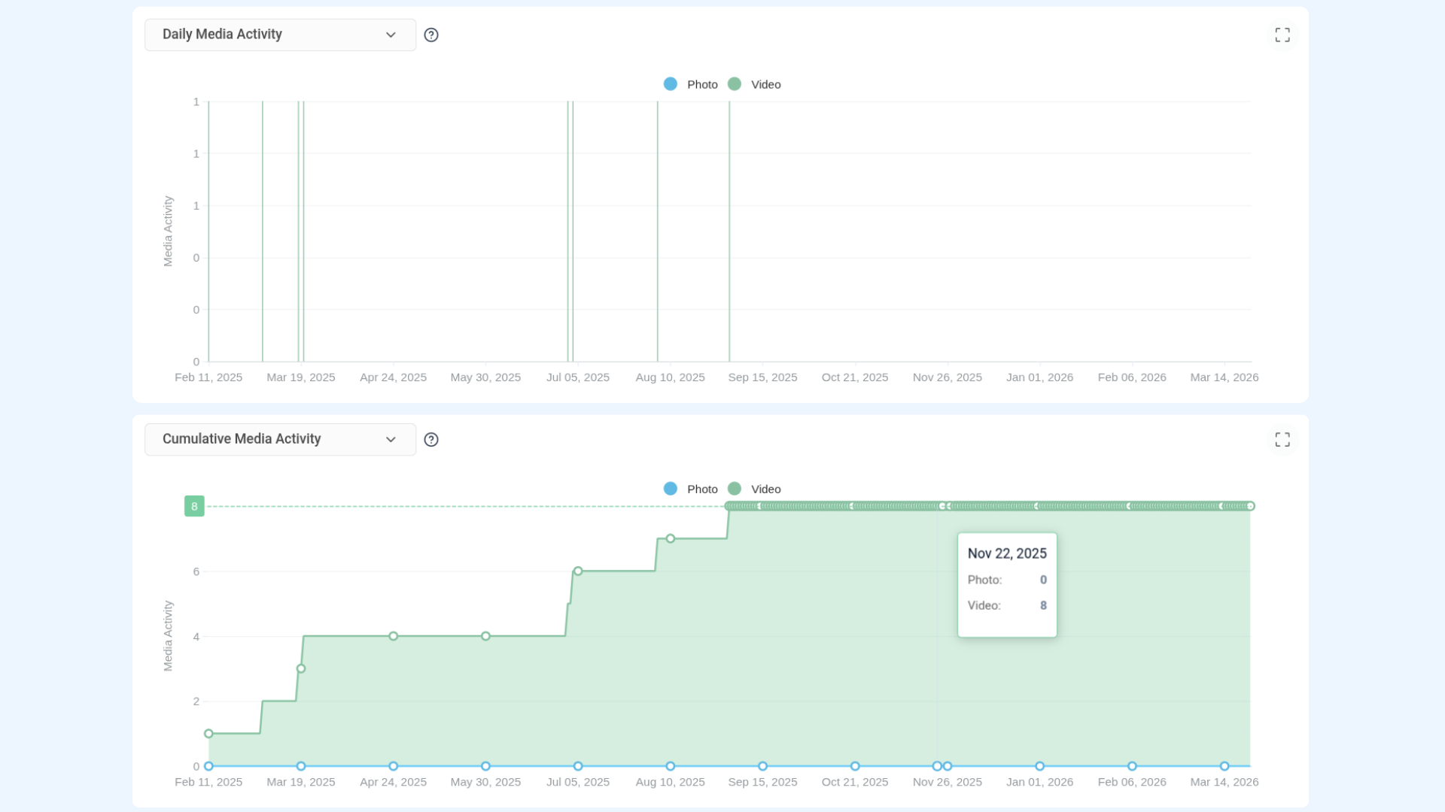Click green Video legend dot in cumulative chart
The height and width of the screenshot is (812, 1445).
pyautogui.click(x=734, y=489)
